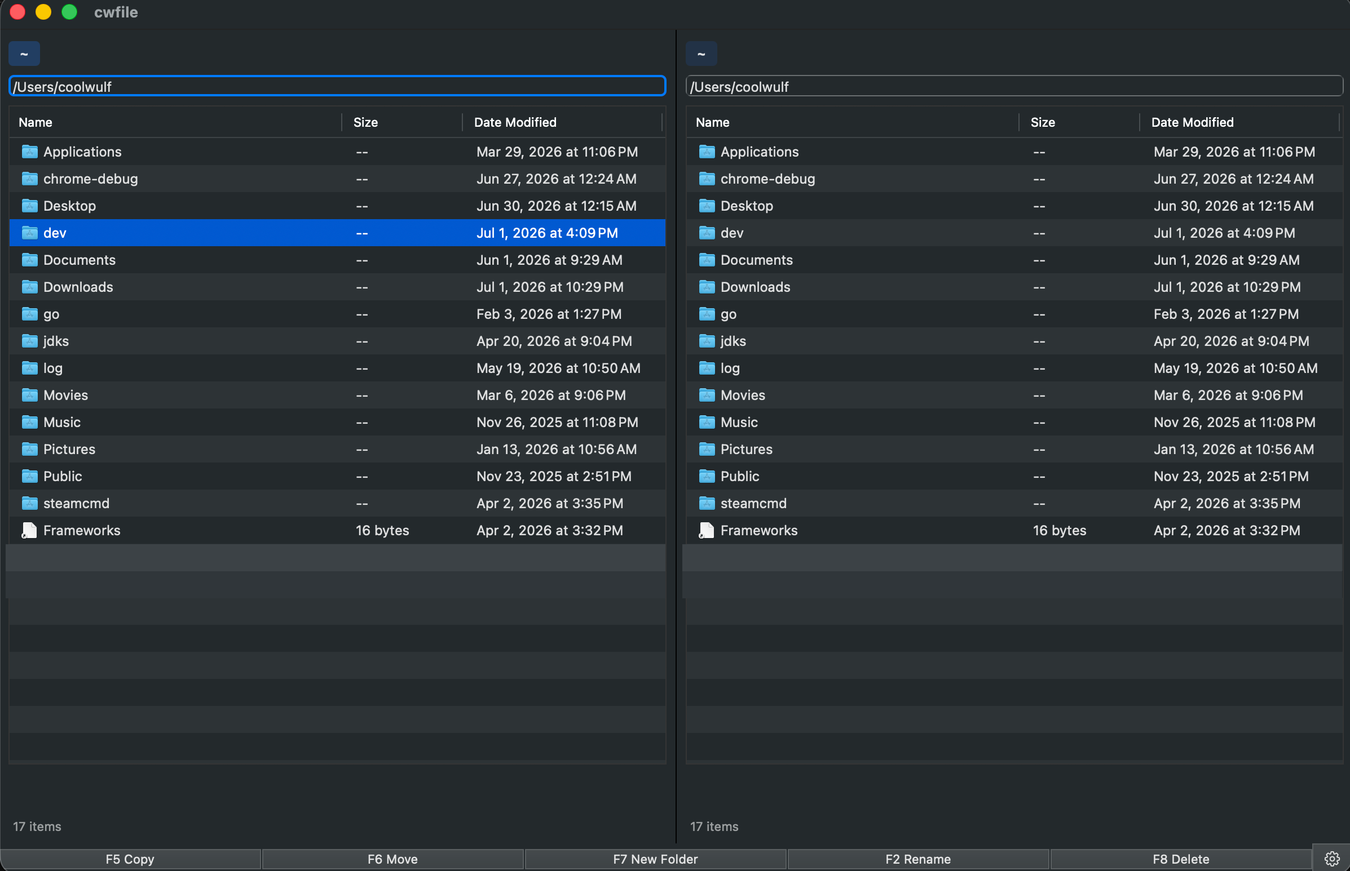Click chrome-debug folder icon in right pane
Viewport: 1350px width, 871px height.
(x=707, y=179)
